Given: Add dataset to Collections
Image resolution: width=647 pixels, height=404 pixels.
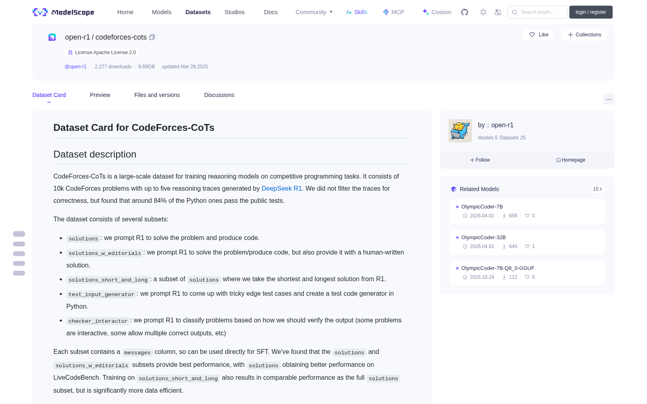Looking at the screenshot, I should [584, 35].
